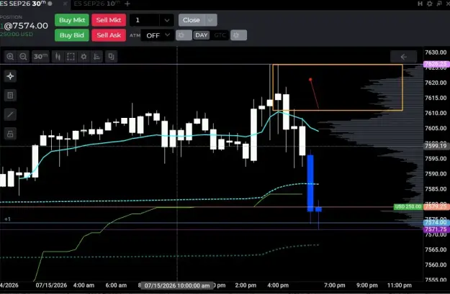The image size is (450, 294).
Task: Add a new chart tab with plus
Action: click(x=127, y=4)
